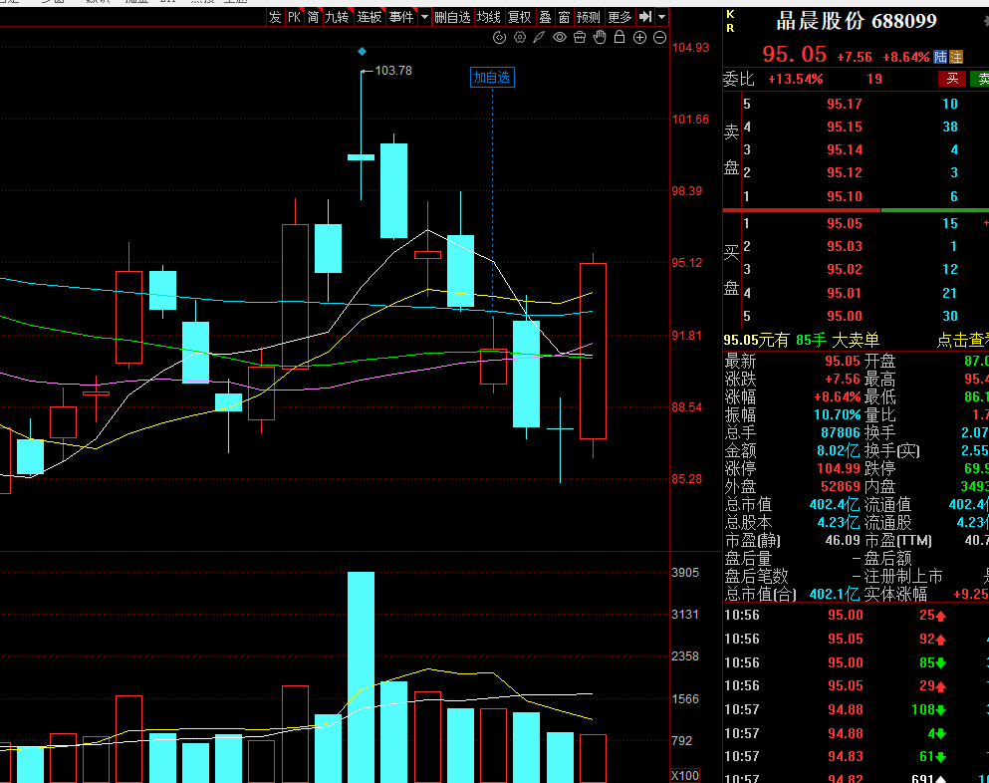Open the toolbox icon above the chart
The height and width of the screenshot is (783, 989).
tap(580, 37)
